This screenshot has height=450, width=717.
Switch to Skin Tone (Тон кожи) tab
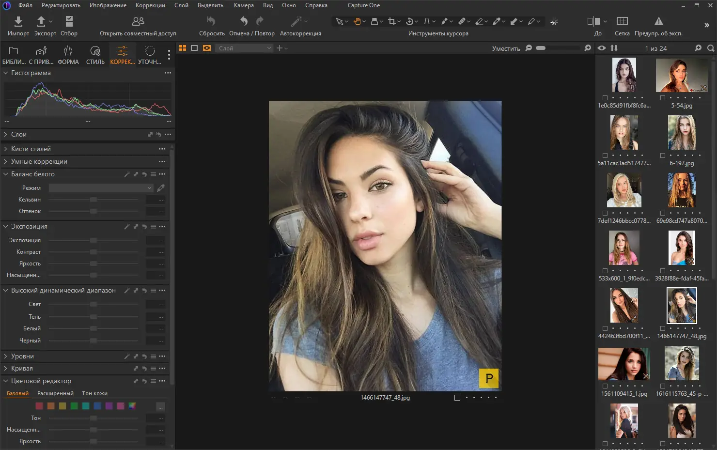point(95,393)
